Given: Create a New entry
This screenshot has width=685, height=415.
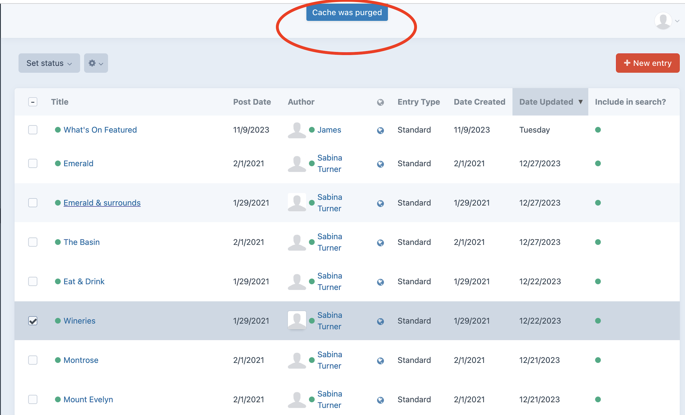Looking at the screenshot, I should pyautogui.click(x=648, y=63).
